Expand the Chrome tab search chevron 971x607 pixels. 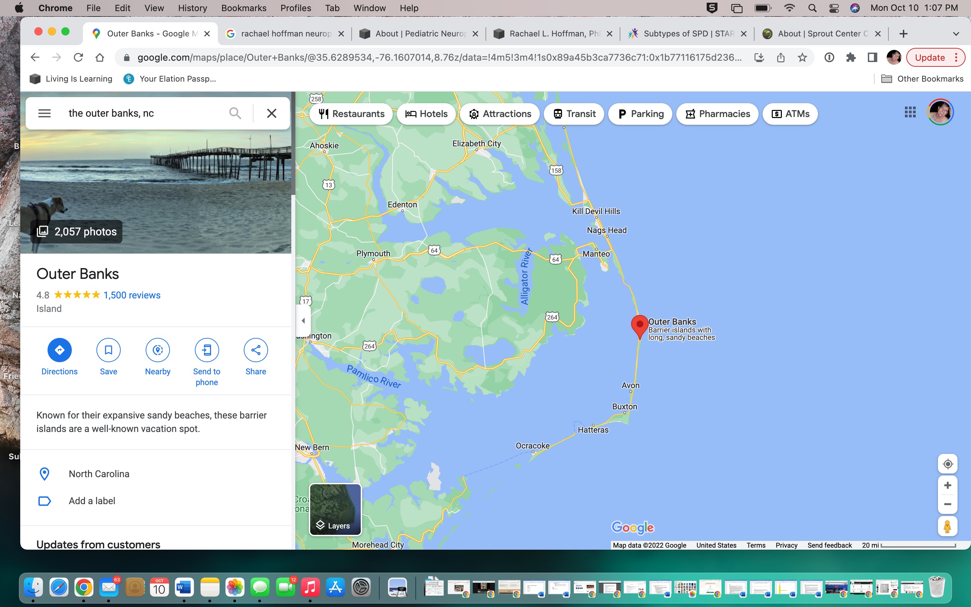pyautogui.click(x=956, y=34)
